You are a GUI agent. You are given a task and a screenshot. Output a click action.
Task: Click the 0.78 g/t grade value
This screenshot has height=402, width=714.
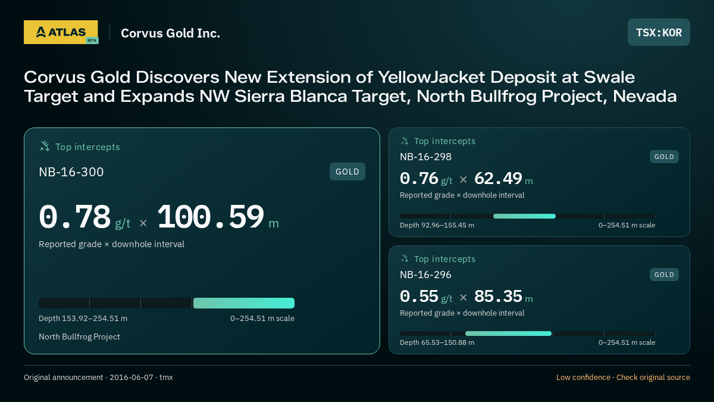84,217
